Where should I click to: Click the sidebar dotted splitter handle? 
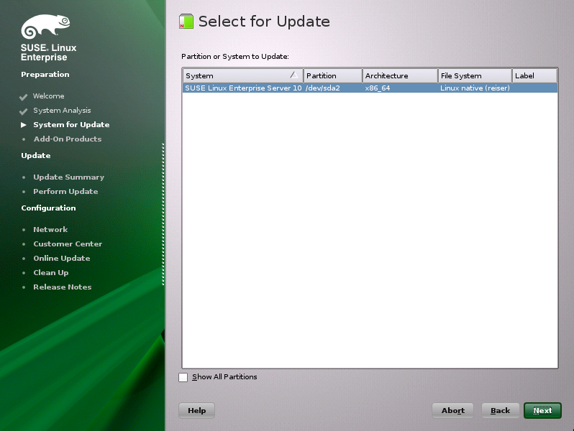point(163,214)
